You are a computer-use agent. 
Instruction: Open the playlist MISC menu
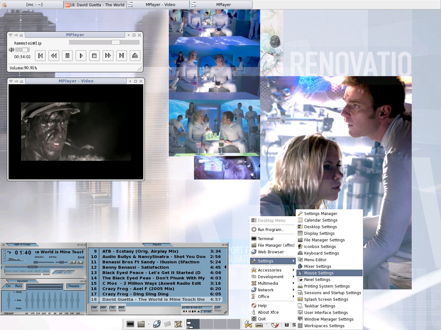pyautogui.click(x=122, y=308)
